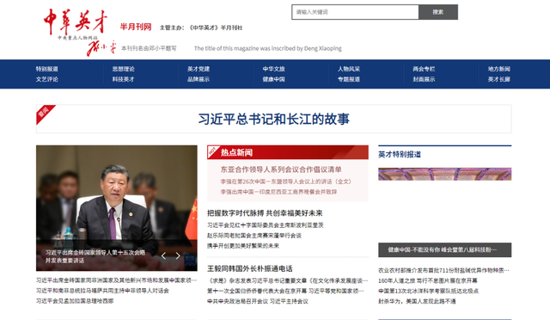The width and height of the screenshot is (550, 320).
Task: Open 中共中央政治局召开会议 link
Action: click(x=258, y=301)
